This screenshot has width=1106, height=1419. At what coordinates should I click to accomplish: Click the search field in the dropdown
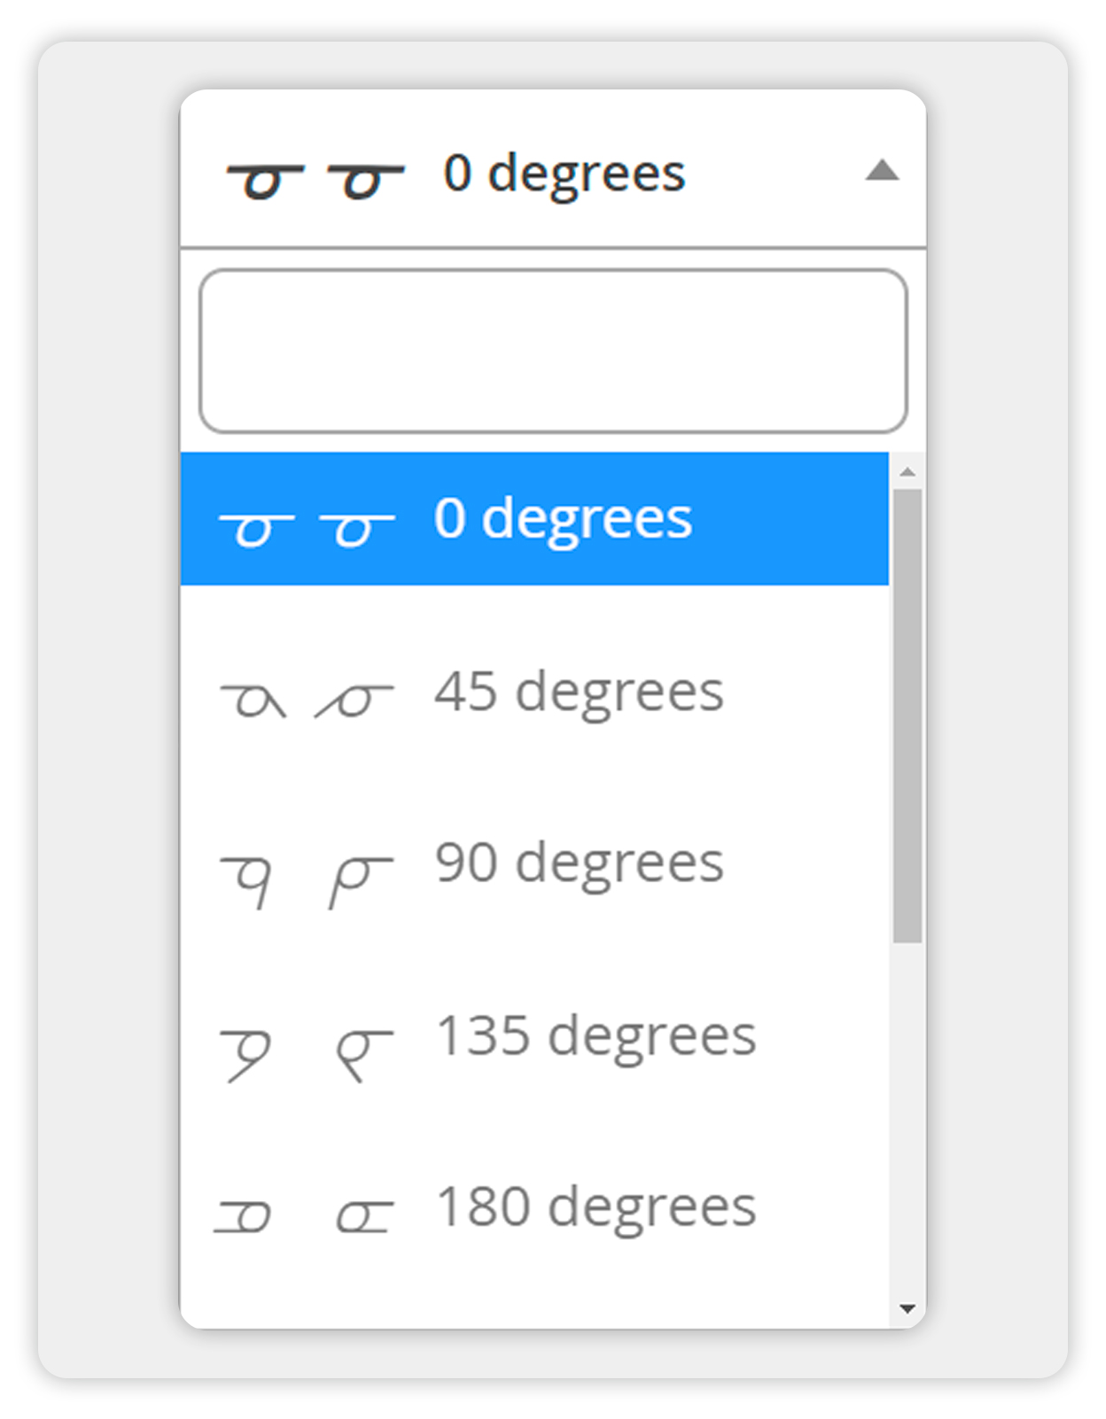[x=553, y=351]
